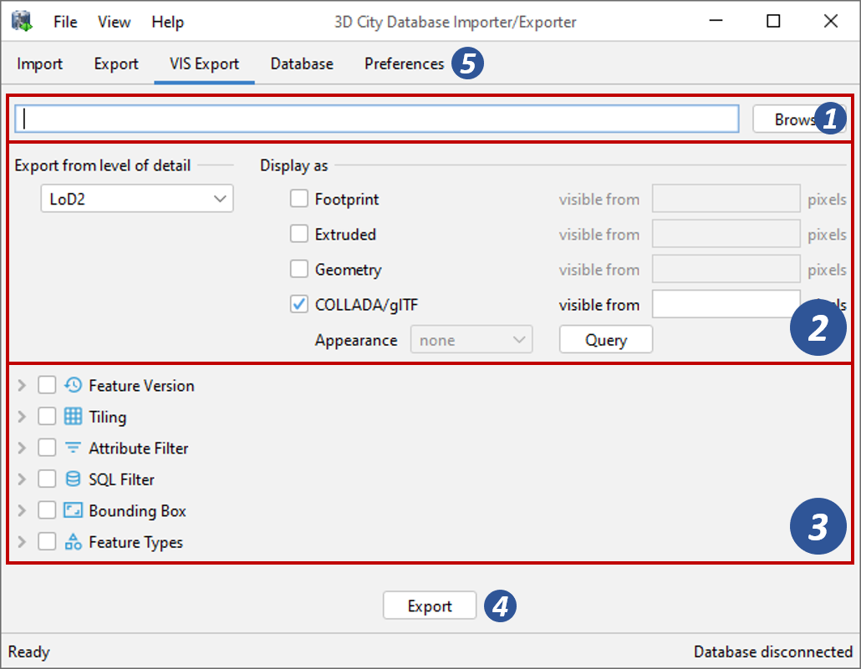Enable the Tiling checkbox

coord(47,416)
